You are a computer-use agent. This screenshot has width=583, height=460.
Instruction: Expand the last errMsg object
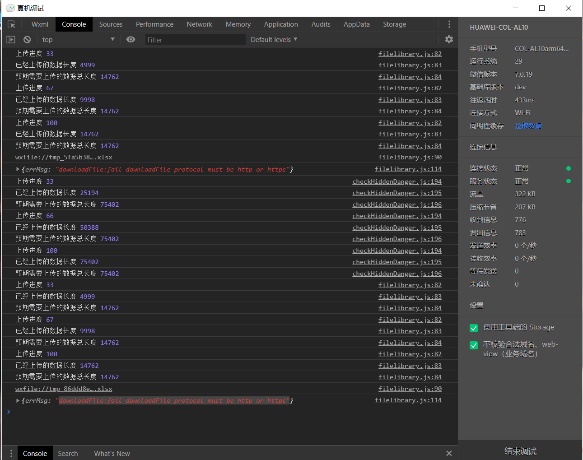pos(18,400)
